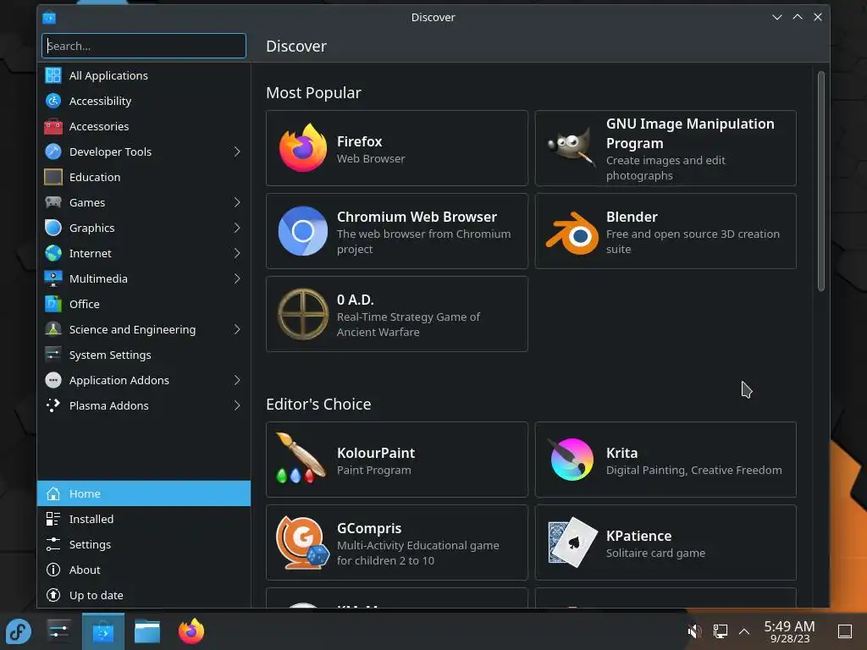The image size is (867, 650).
Task: Select the Education category label
Action: (95, 178)
